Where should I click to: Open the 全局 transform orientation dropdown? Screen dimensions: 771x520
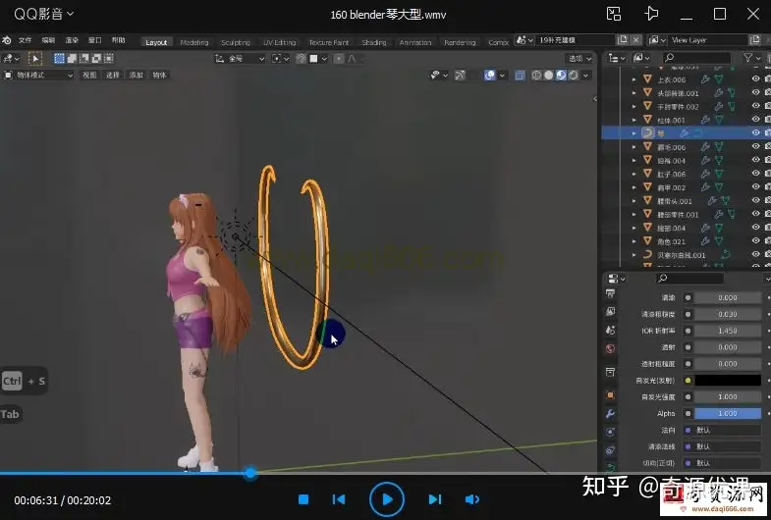pyautogui.click(x=240, y=59)
